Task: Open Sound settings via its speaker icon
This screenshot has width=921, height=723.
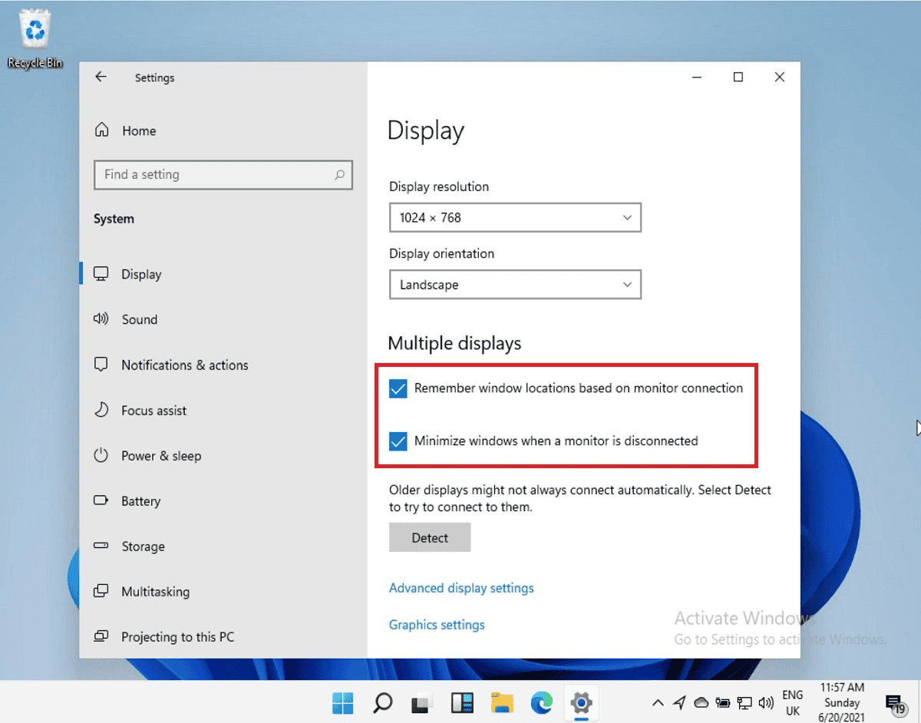Action: (x=101, y=319)
